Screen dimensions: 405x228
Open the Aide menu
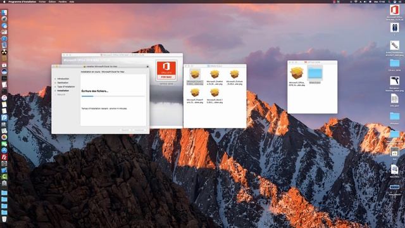72,1
